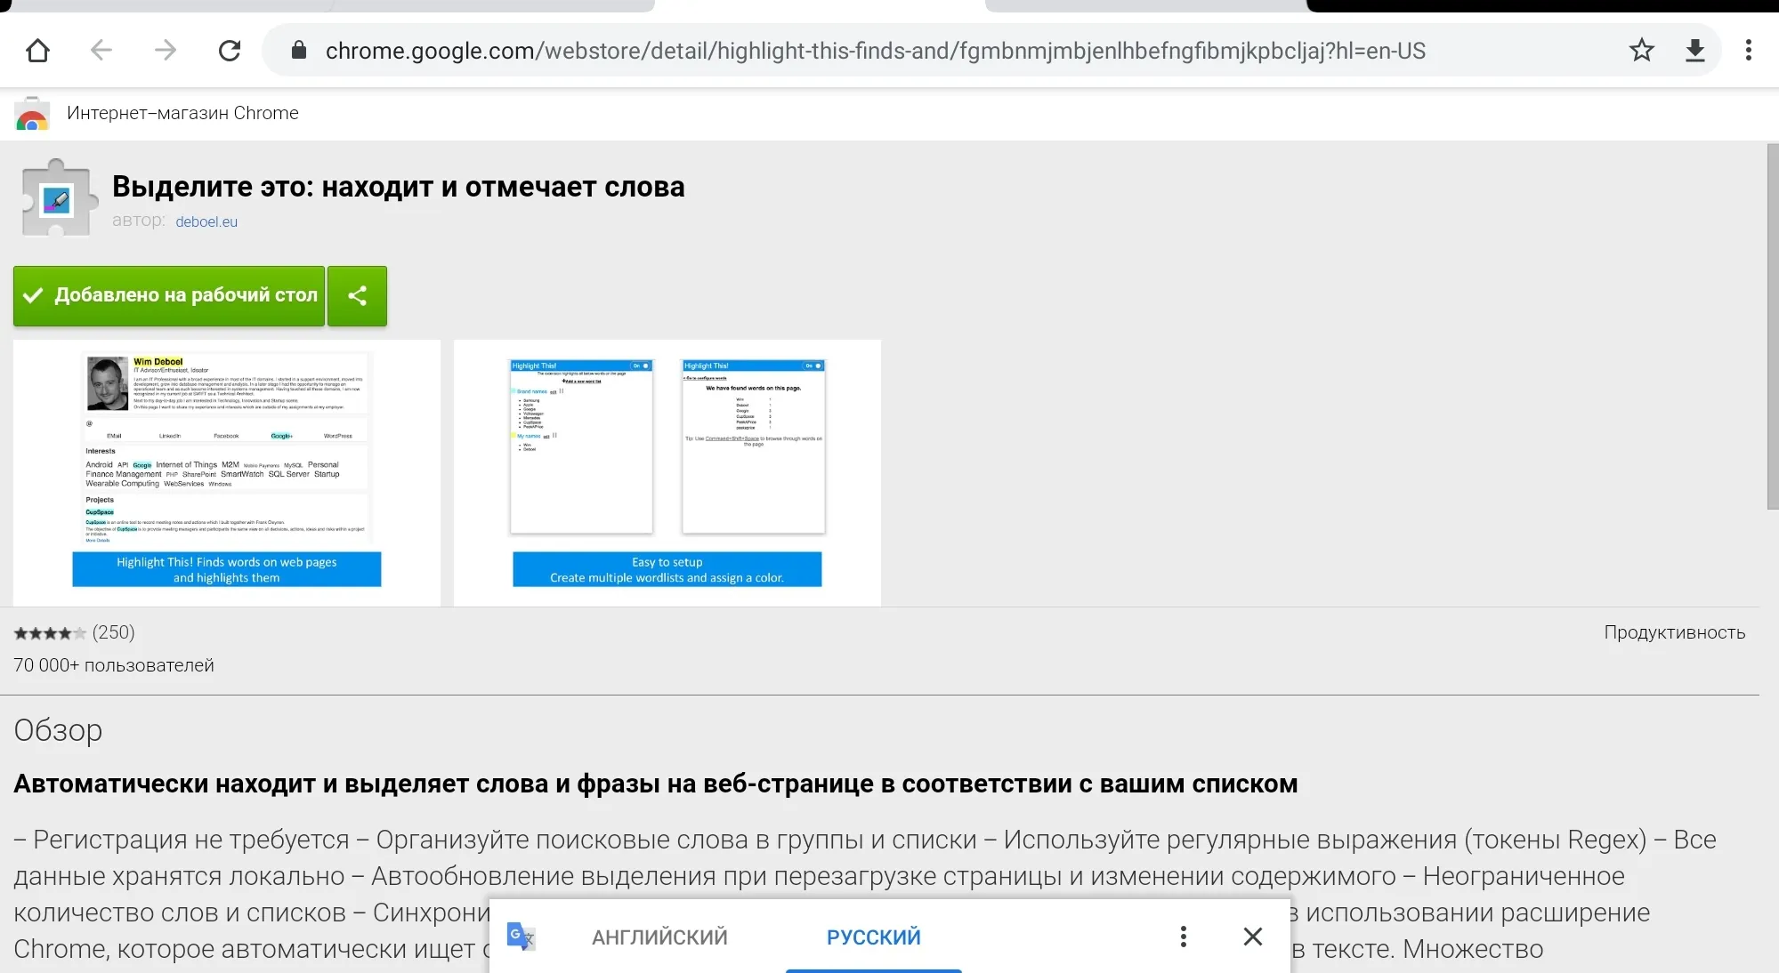Viewport: 1779px width, 973px height.
Task: Click the Обзор section heading
Action: [58, 730]
